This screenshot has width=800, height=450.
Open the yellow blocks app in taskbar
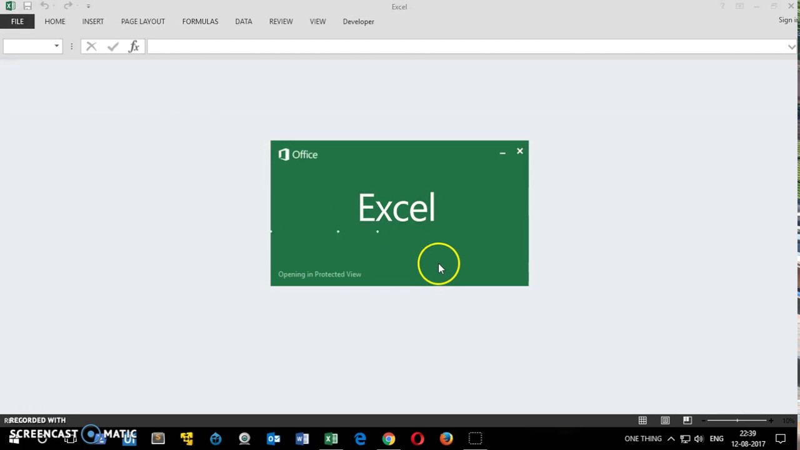187,439
